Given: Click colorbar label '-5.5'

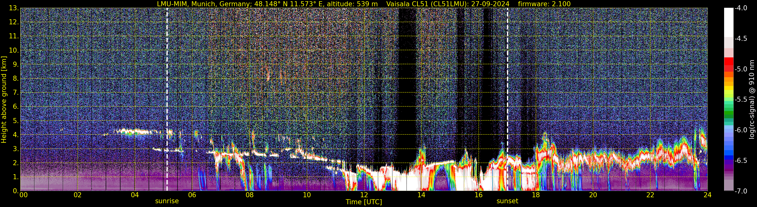Looking at the screenshot, I should [740, 99].
